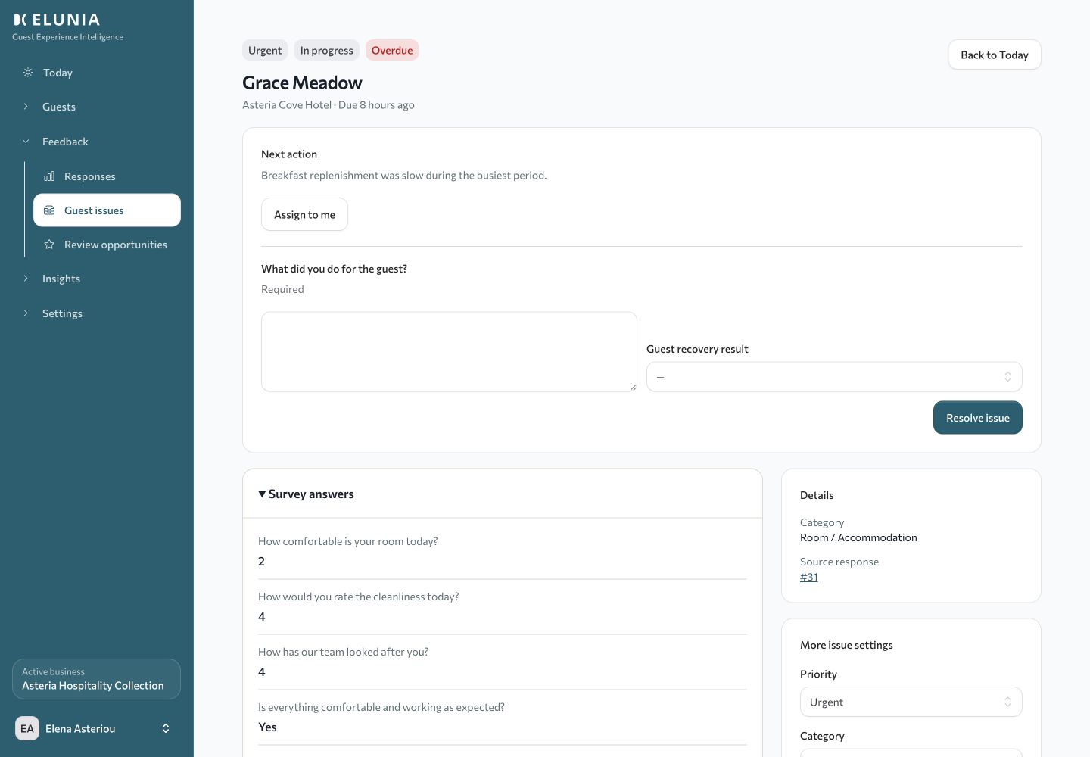Click the Elena Asteriou user name
The width and height of the screenshot is (1090, 757).
[80, 728]
